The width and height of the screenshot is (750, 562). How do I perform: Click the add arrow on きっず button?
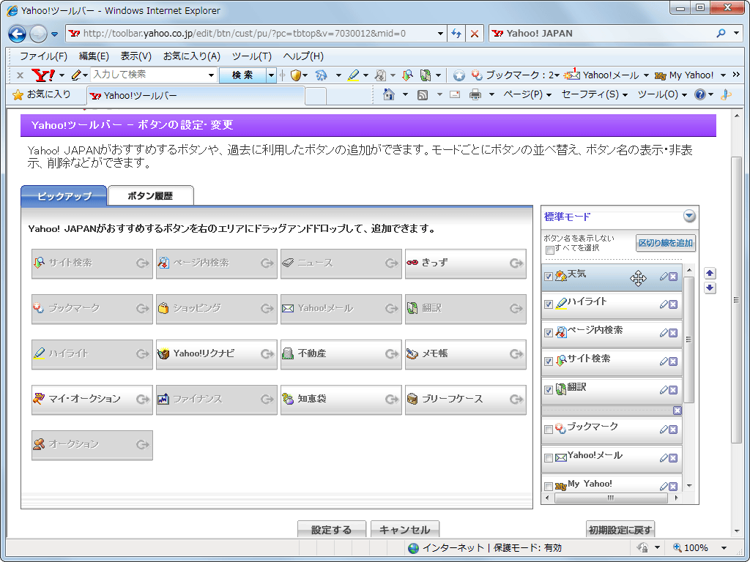(516, 263)
